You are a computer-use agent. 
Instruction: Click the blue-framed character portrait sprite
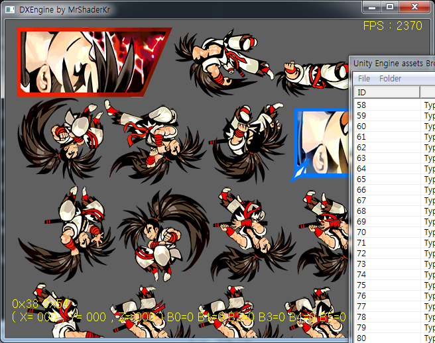321,144
